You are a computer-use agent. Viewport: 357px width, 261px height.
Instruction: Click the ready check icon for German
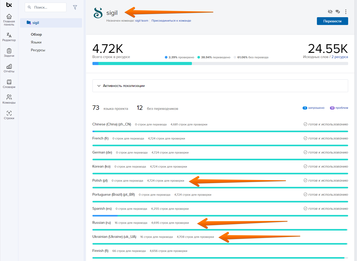click(305, 152)
